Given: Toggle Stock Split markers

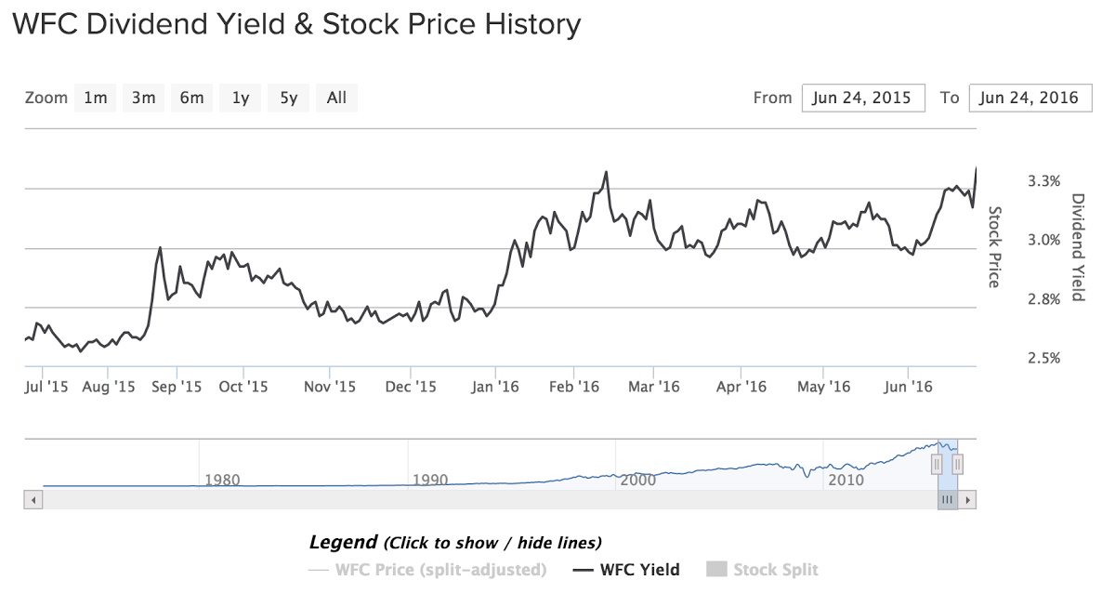Looking at the screenshot, I should point(763,570).
